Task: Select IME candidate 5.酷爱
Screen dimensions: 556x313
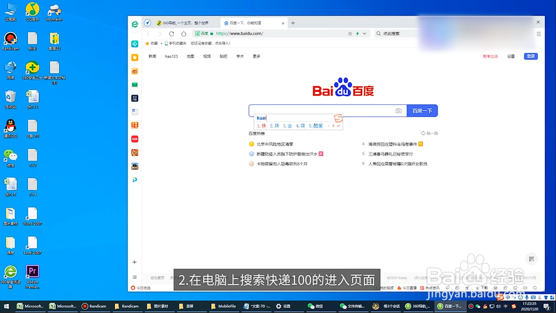Action: (316, 126)
